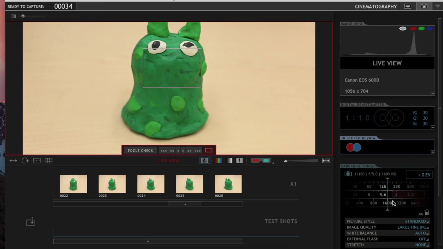Toggle the grayscale gradient view icon
This screenshot has width=443, height=249.
coord(229,160)
